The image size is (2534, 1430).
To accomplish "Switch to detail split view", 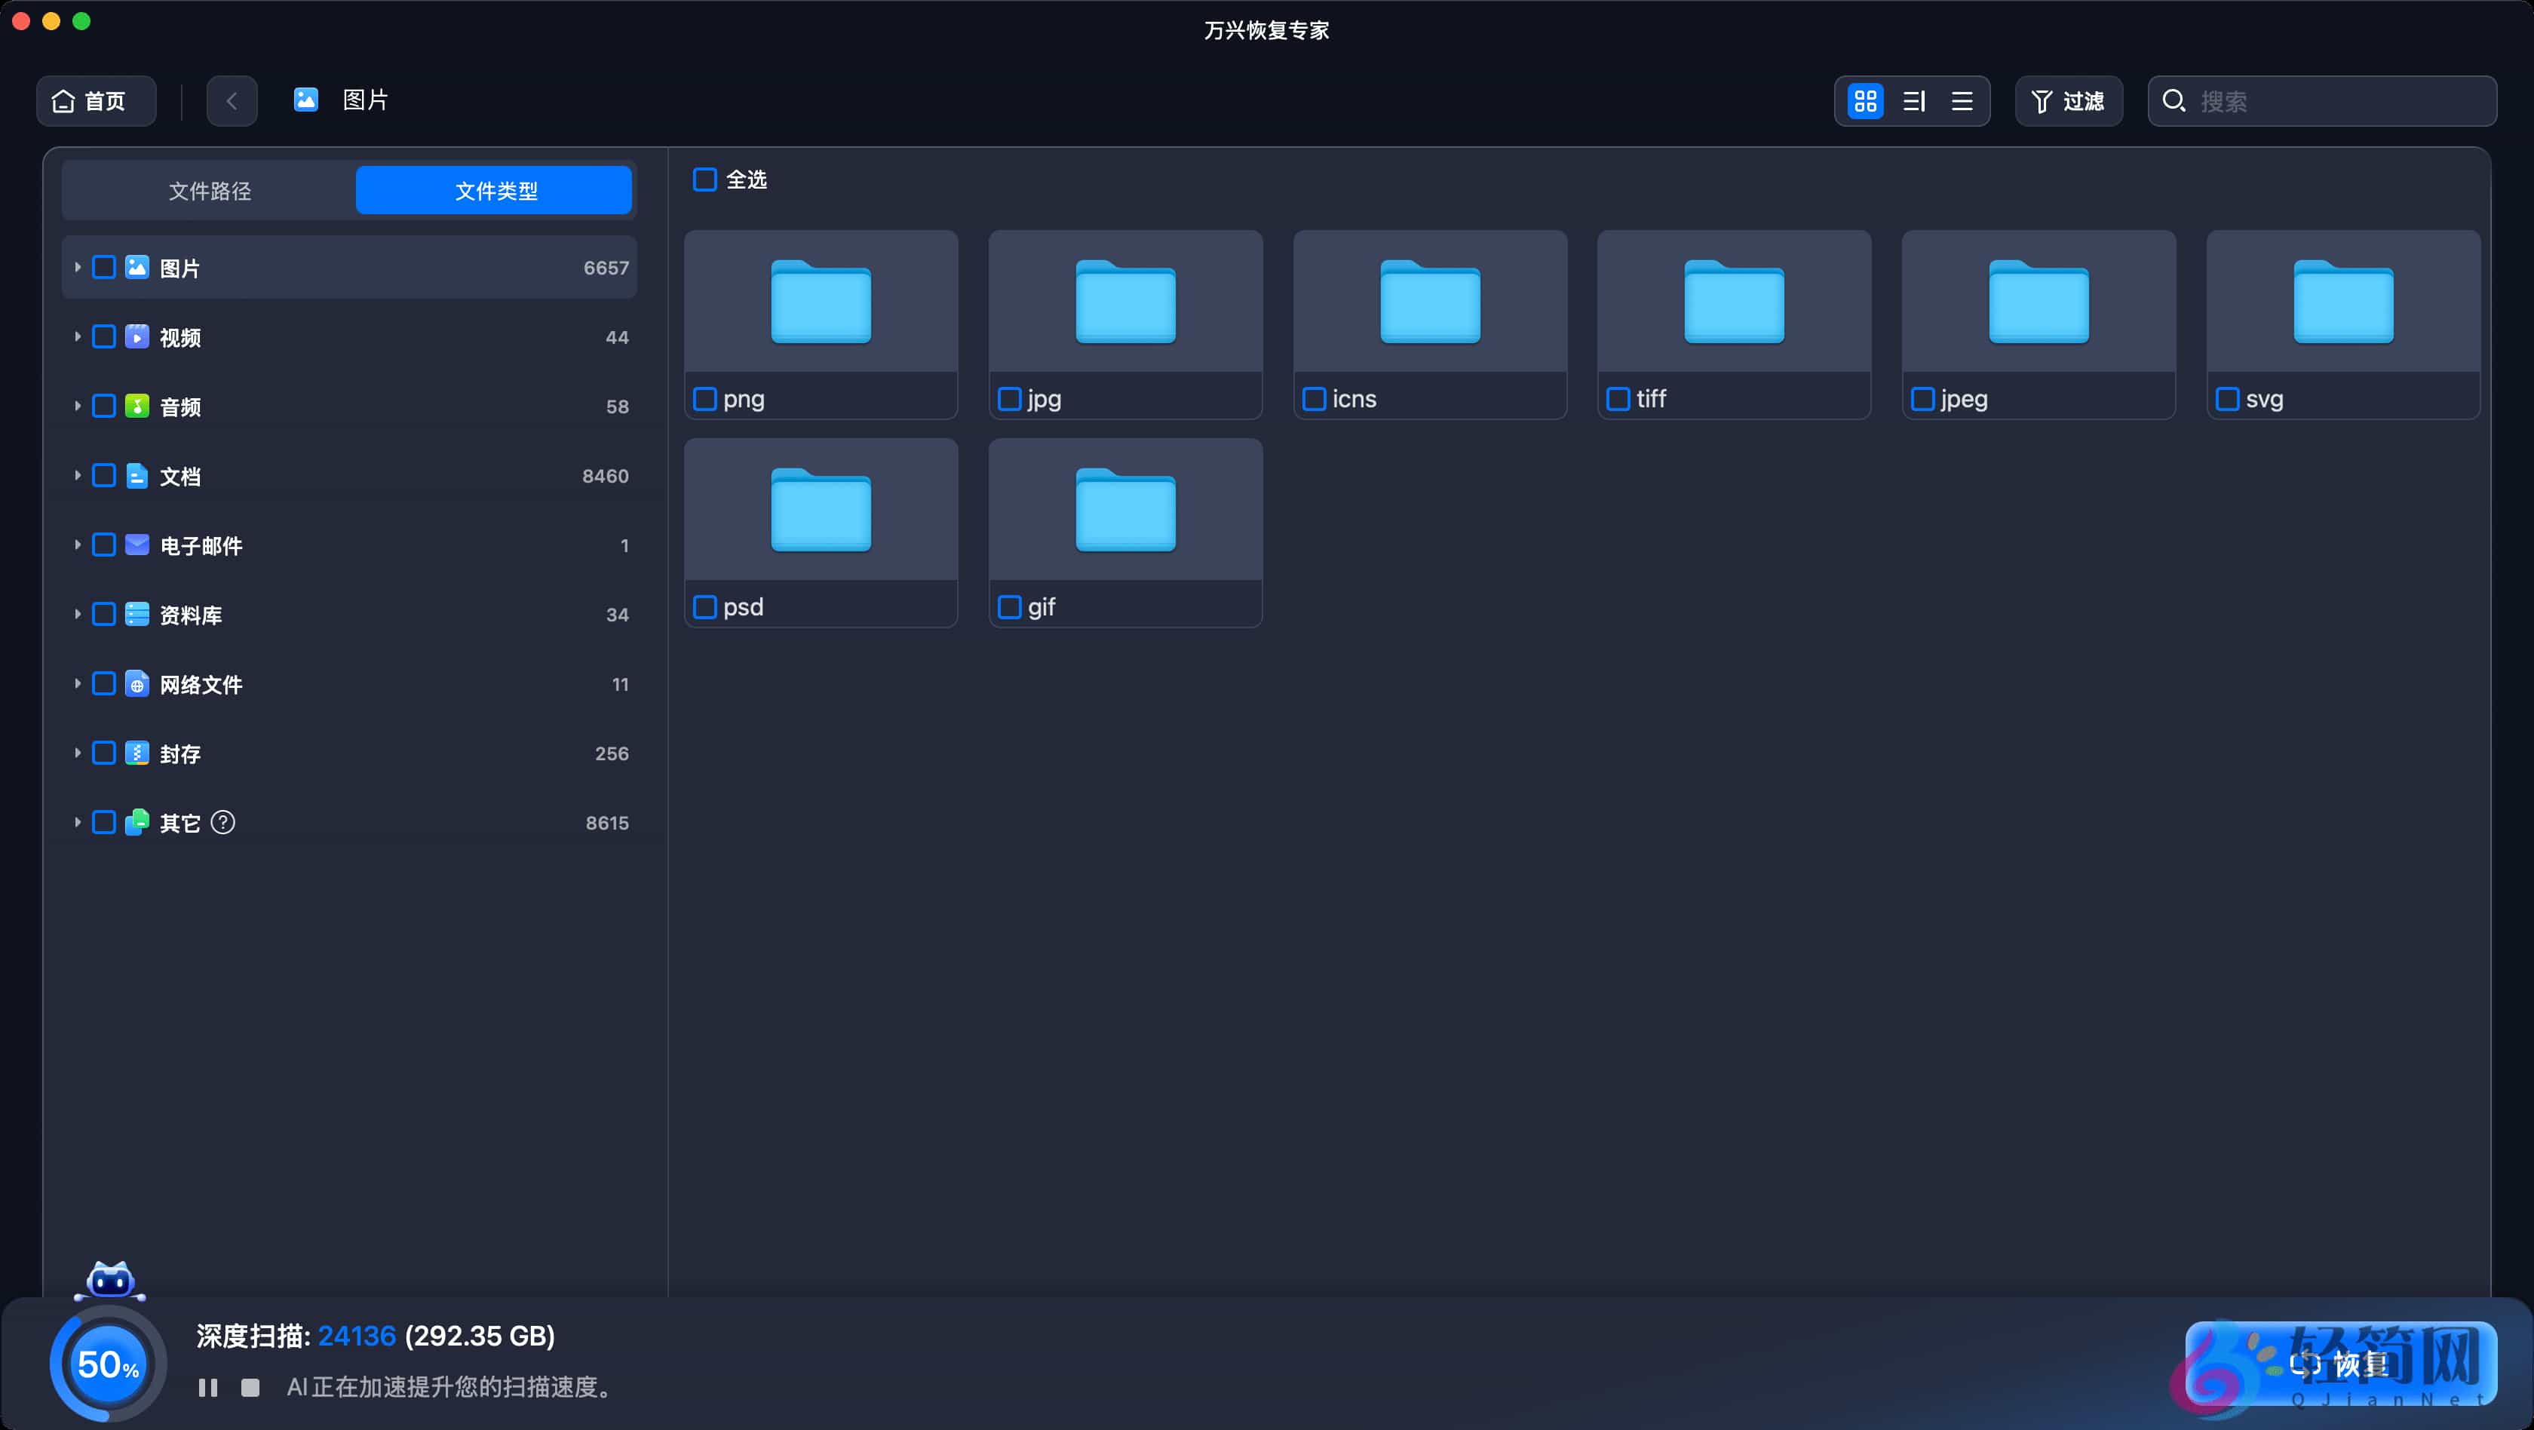I will point(1913,101).
